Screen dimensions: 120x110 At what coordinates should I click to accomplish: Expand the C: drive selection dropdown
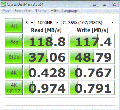(x=88, y=23)
